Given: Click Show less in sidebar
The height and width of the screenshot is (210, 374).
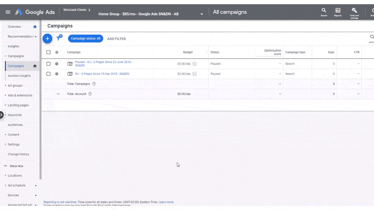Looking at the screenshot, I should [x=16, y=166].
